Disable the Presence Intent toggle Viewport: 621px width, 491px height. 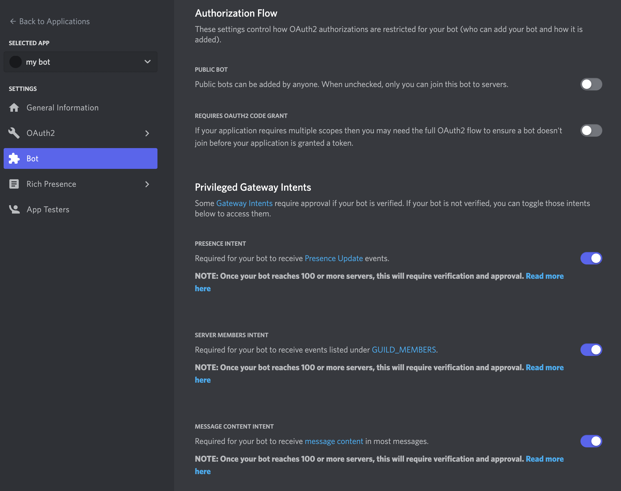pyautogui.click(x=591, y=258)
